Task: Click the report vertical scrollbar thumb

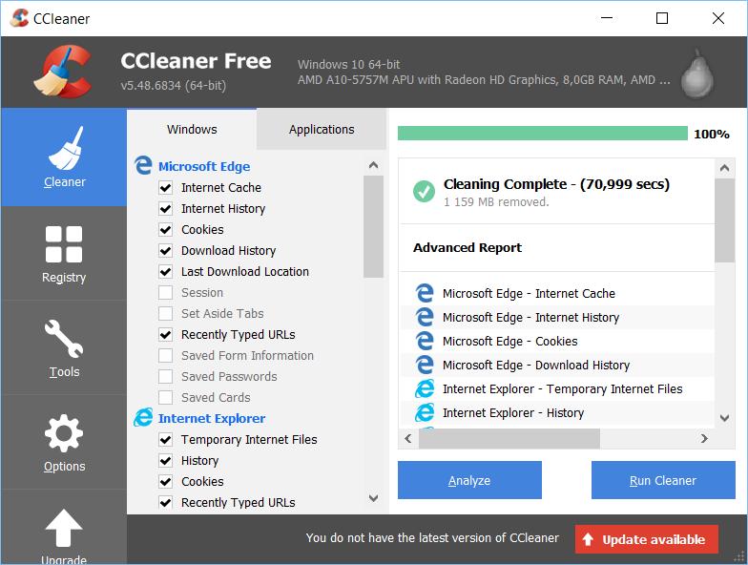Action: [724, 220]
